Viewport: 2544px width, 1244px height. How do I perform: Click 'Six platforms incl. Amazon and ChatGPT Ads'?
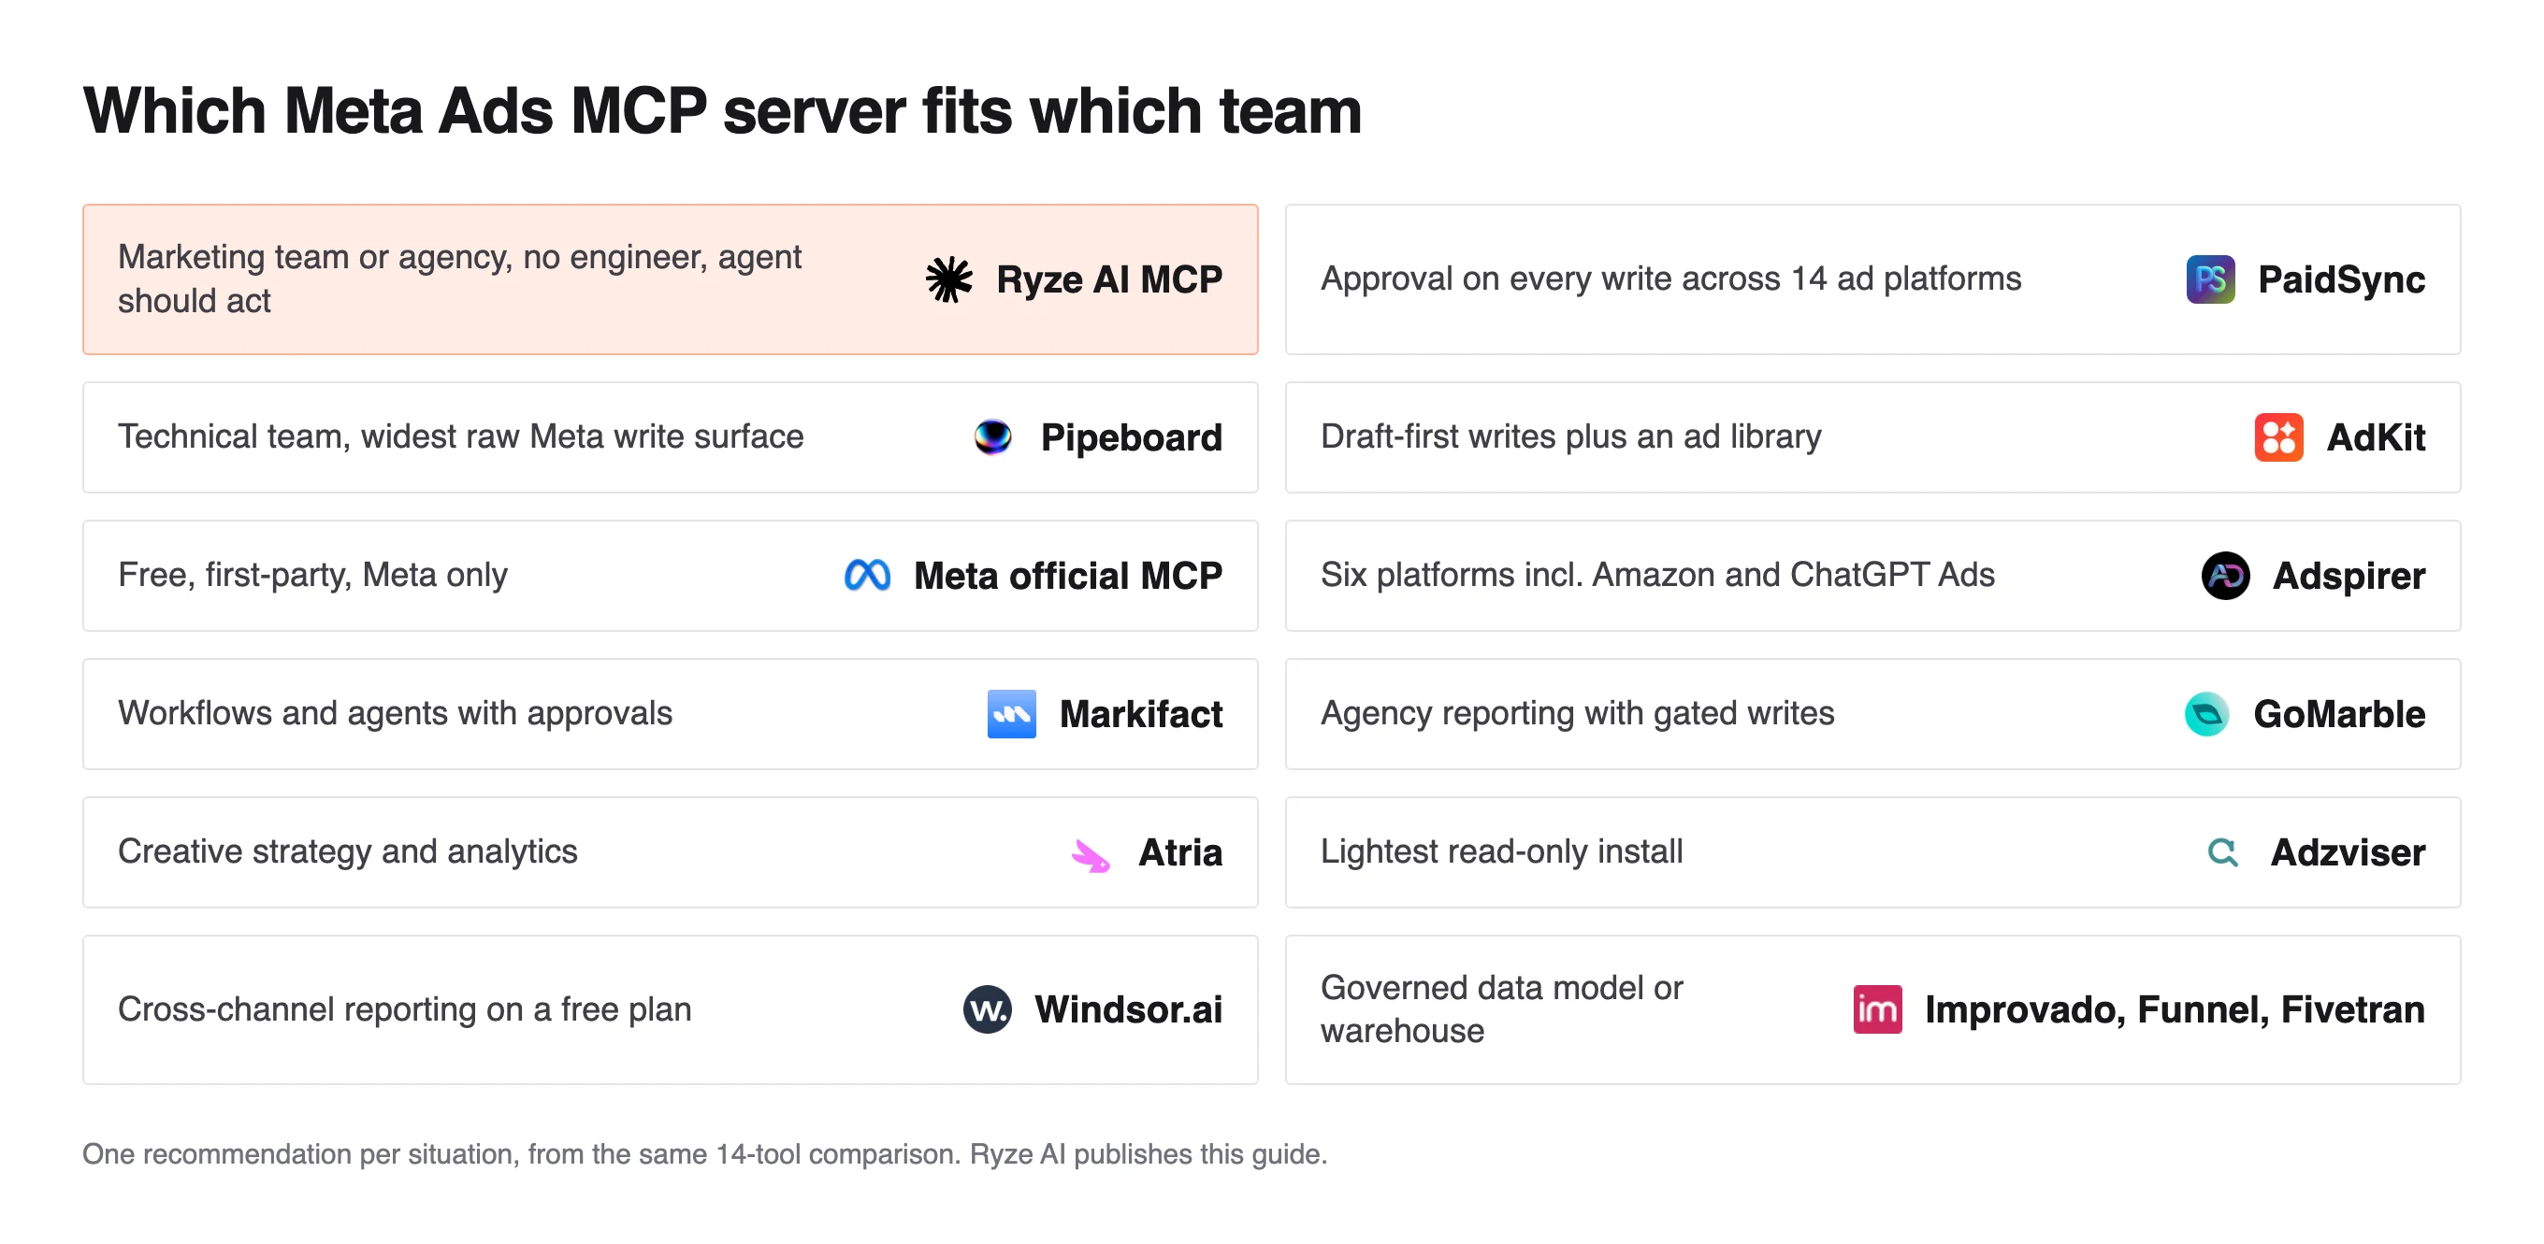[1657, 574]
